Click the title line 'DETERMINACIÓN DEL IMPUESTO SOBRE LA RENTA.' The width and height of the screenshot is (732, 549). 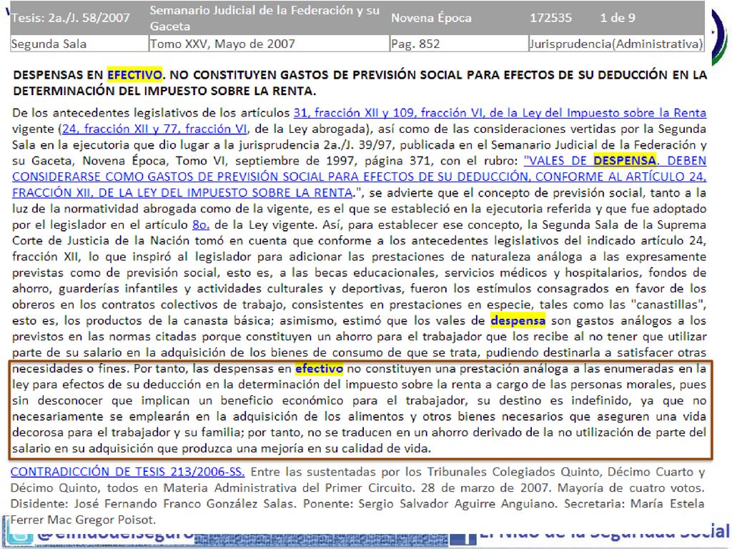[x=164, y=91]
